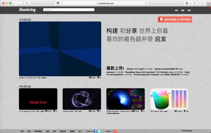Open the 如何 (How to) footer link

tap(22, 131)
